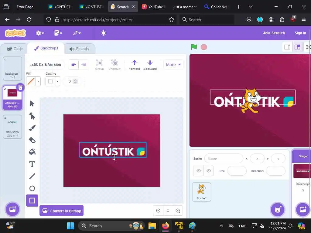Reload the browser page
The height and width of the screenshot is (233, 311).
coord(29,19)
